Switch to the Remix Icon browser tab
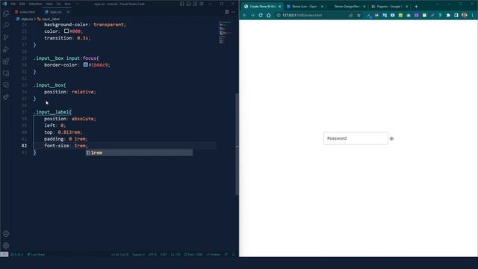Screen dimensions: 478x269 (305, 7)
